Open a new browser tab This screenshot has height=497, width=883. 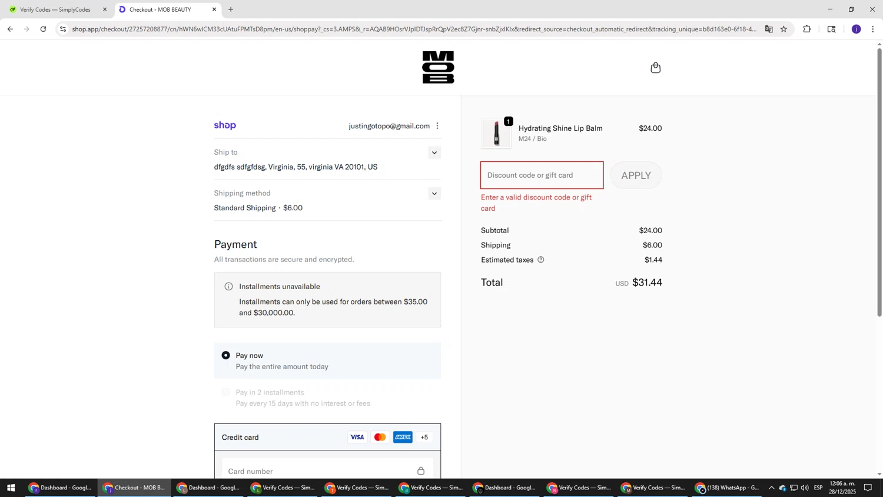[231, 9]
